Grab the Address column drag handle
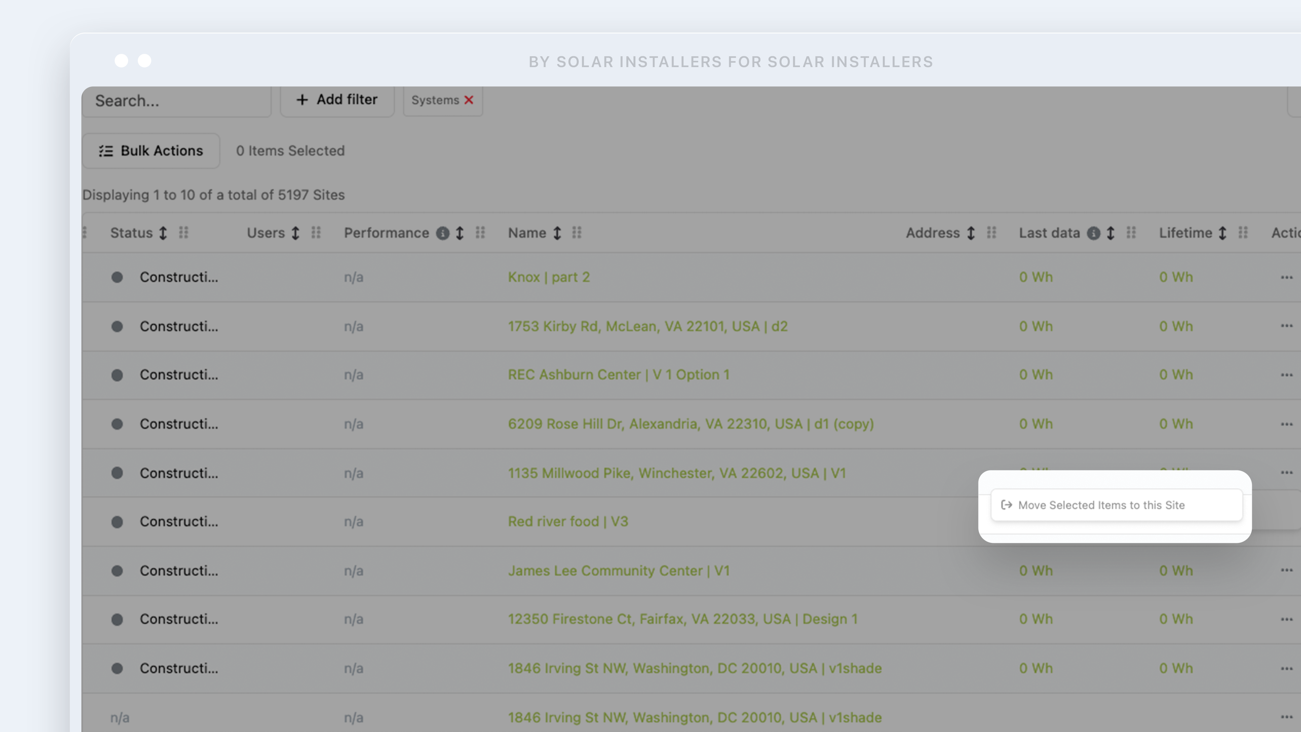 pos(991,232)
